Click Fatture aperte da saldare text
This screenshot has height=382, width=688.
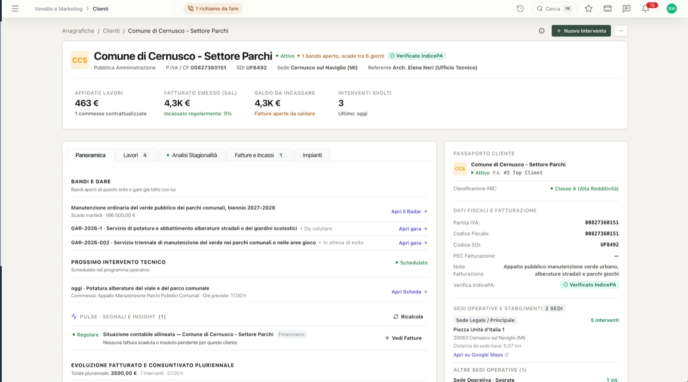[x=285, y=114]
